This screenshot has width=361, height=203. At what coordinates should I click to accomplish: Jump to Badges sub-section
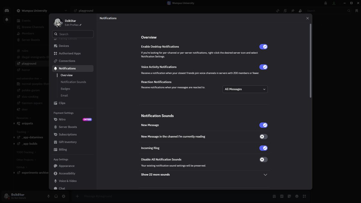tap(65, 89)
